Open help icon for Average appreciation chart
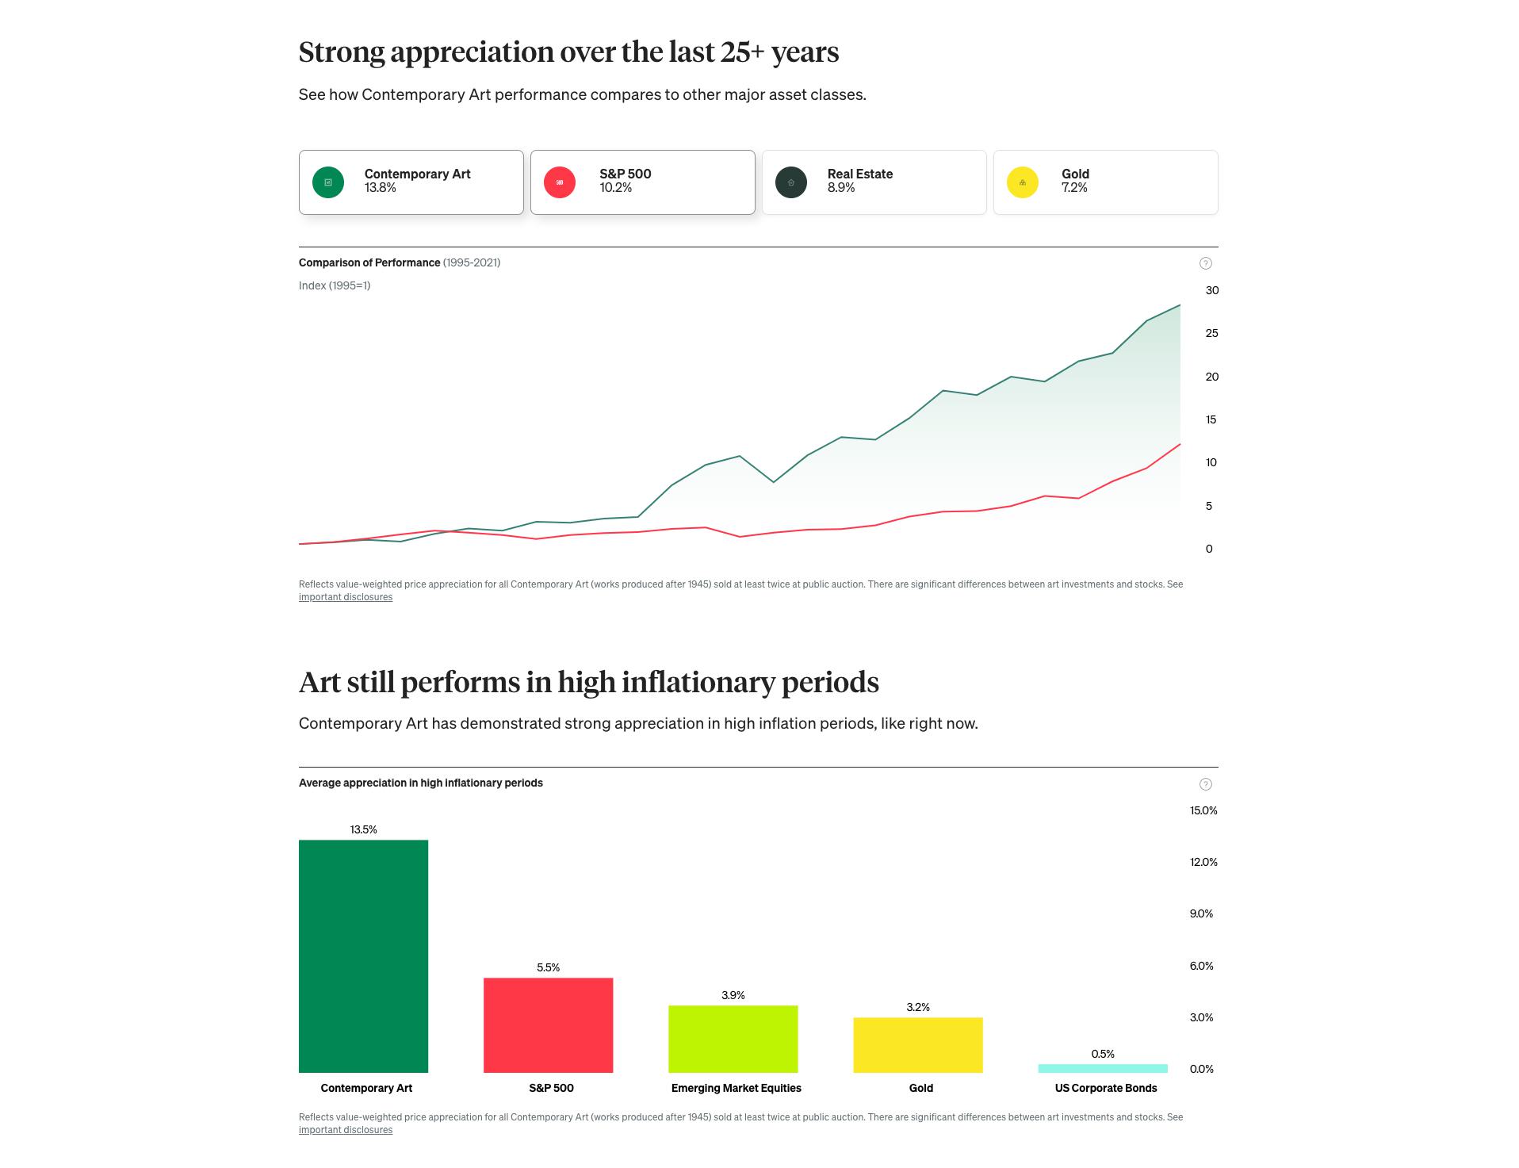 pyautogui.click(x=1205, y=784)
